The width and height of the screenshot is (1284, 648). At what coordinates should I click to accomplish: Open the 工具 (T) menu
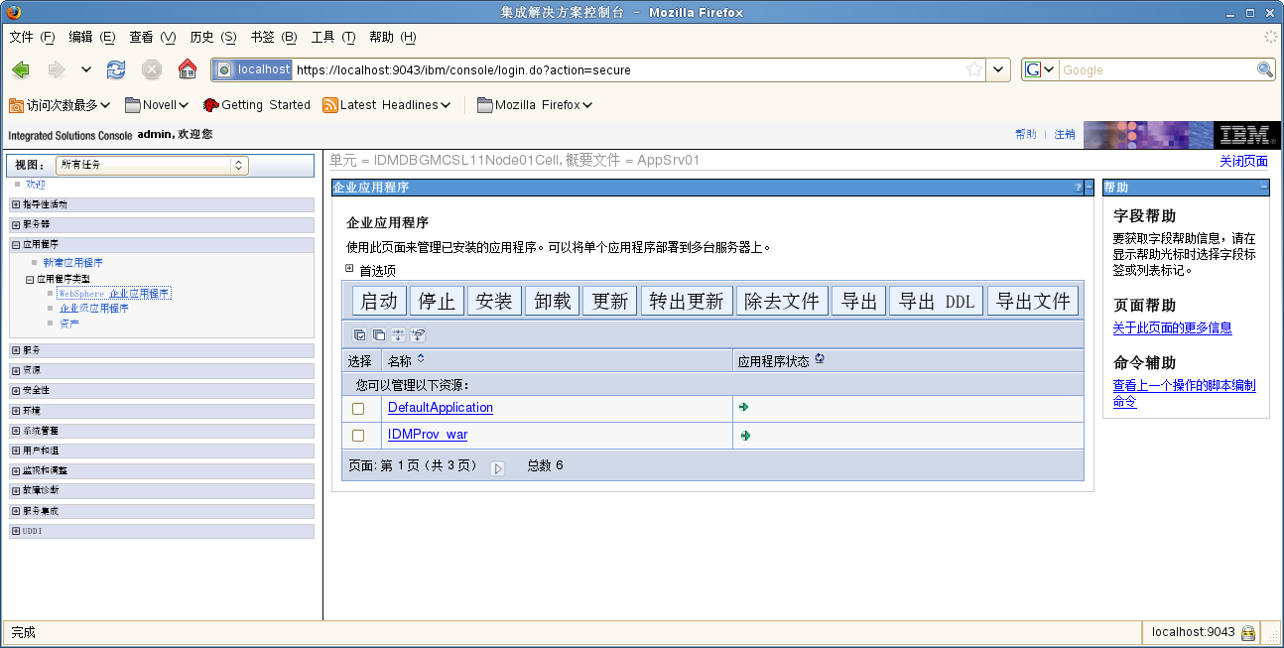click(332, 37)
